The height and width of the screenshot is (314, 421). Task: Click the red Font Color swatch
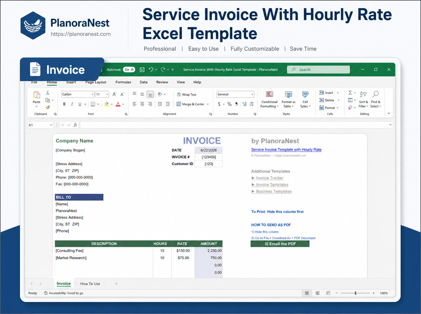pos(118,104)
